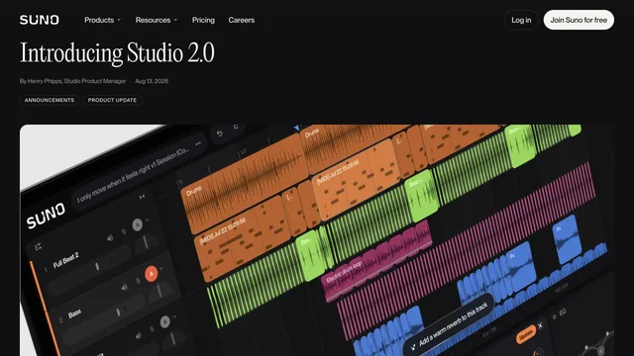634x356 pixels.
Task: Click the blue playhead marker on timeline
Action: point(297,128)
